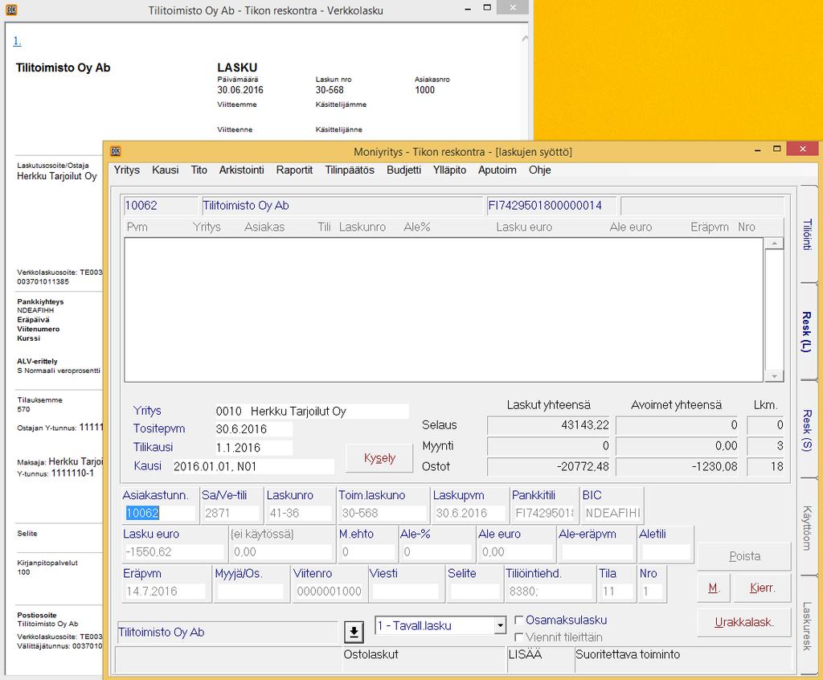Follow the '1.' link in Verkkolasku window

(17, 41)
